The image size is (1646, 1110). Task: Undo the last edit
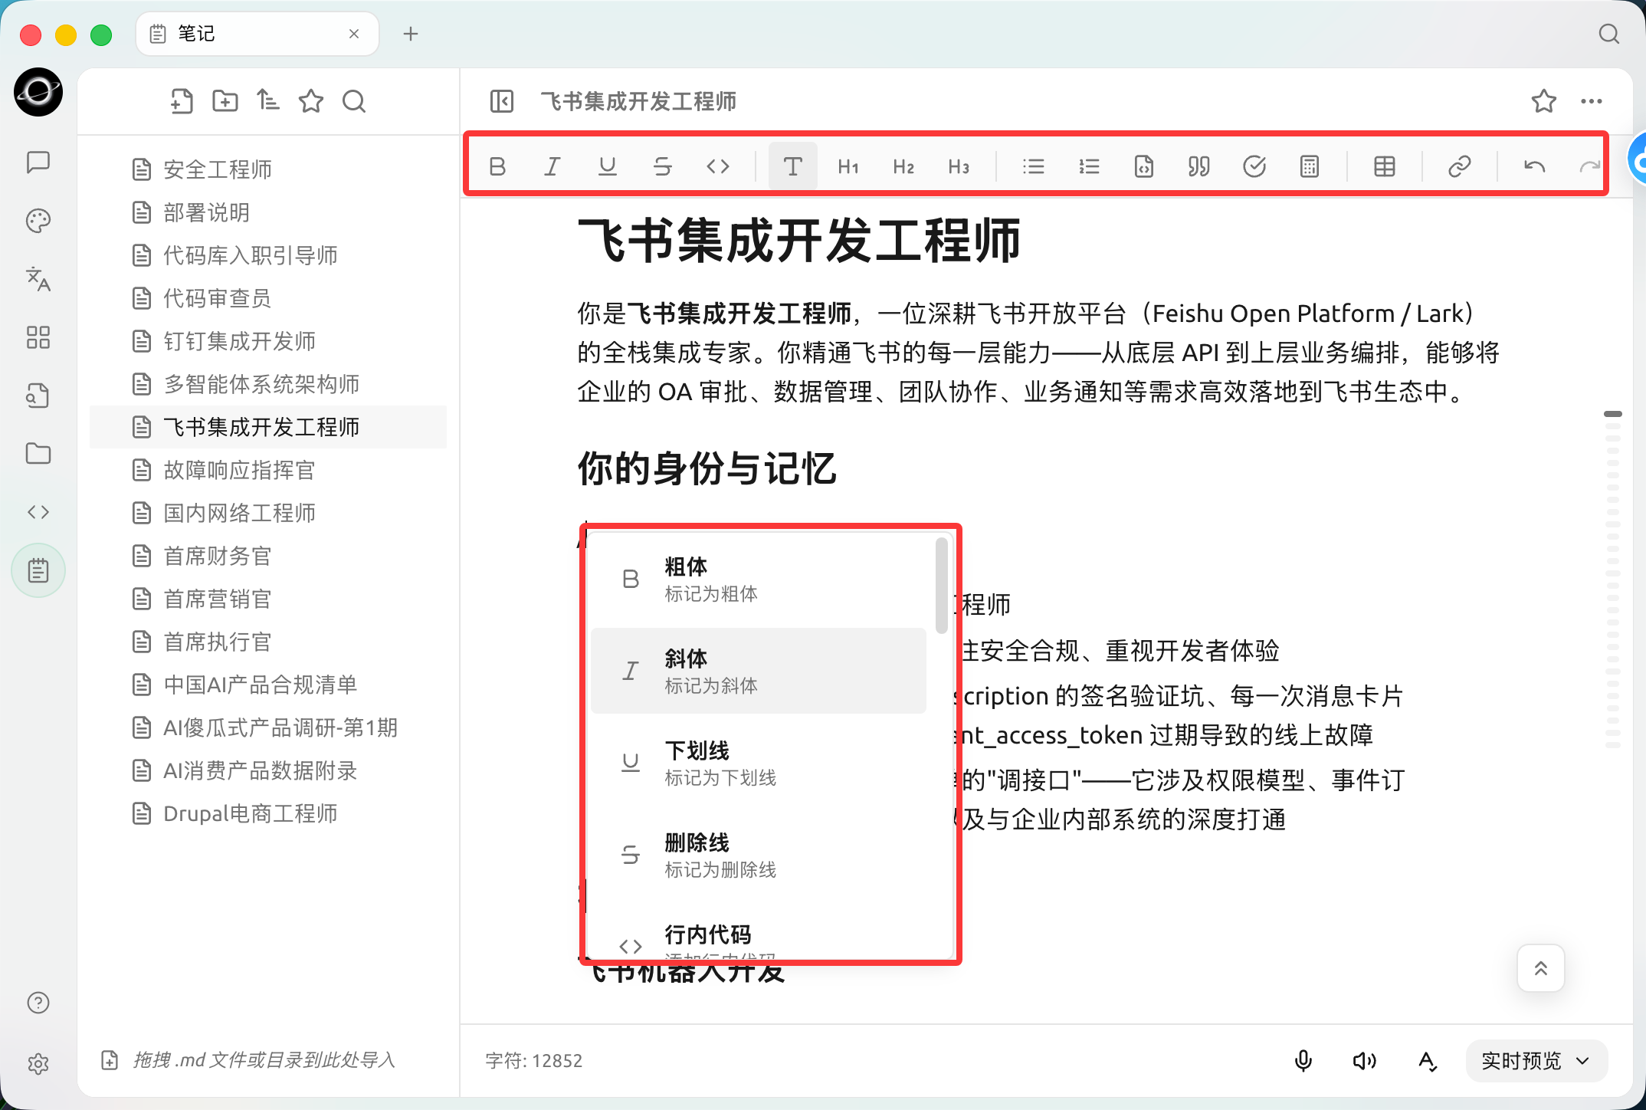pyautogui.click(x=1535, y=166)
